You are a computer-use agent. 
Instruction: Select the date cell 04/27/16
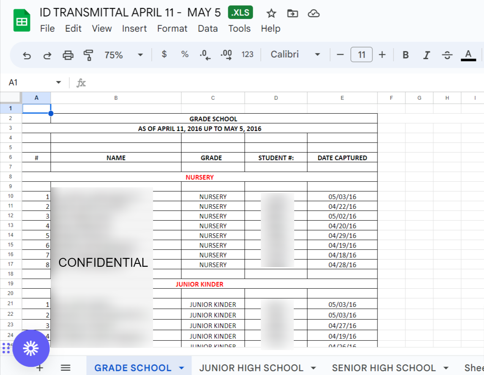click(342, 325)
